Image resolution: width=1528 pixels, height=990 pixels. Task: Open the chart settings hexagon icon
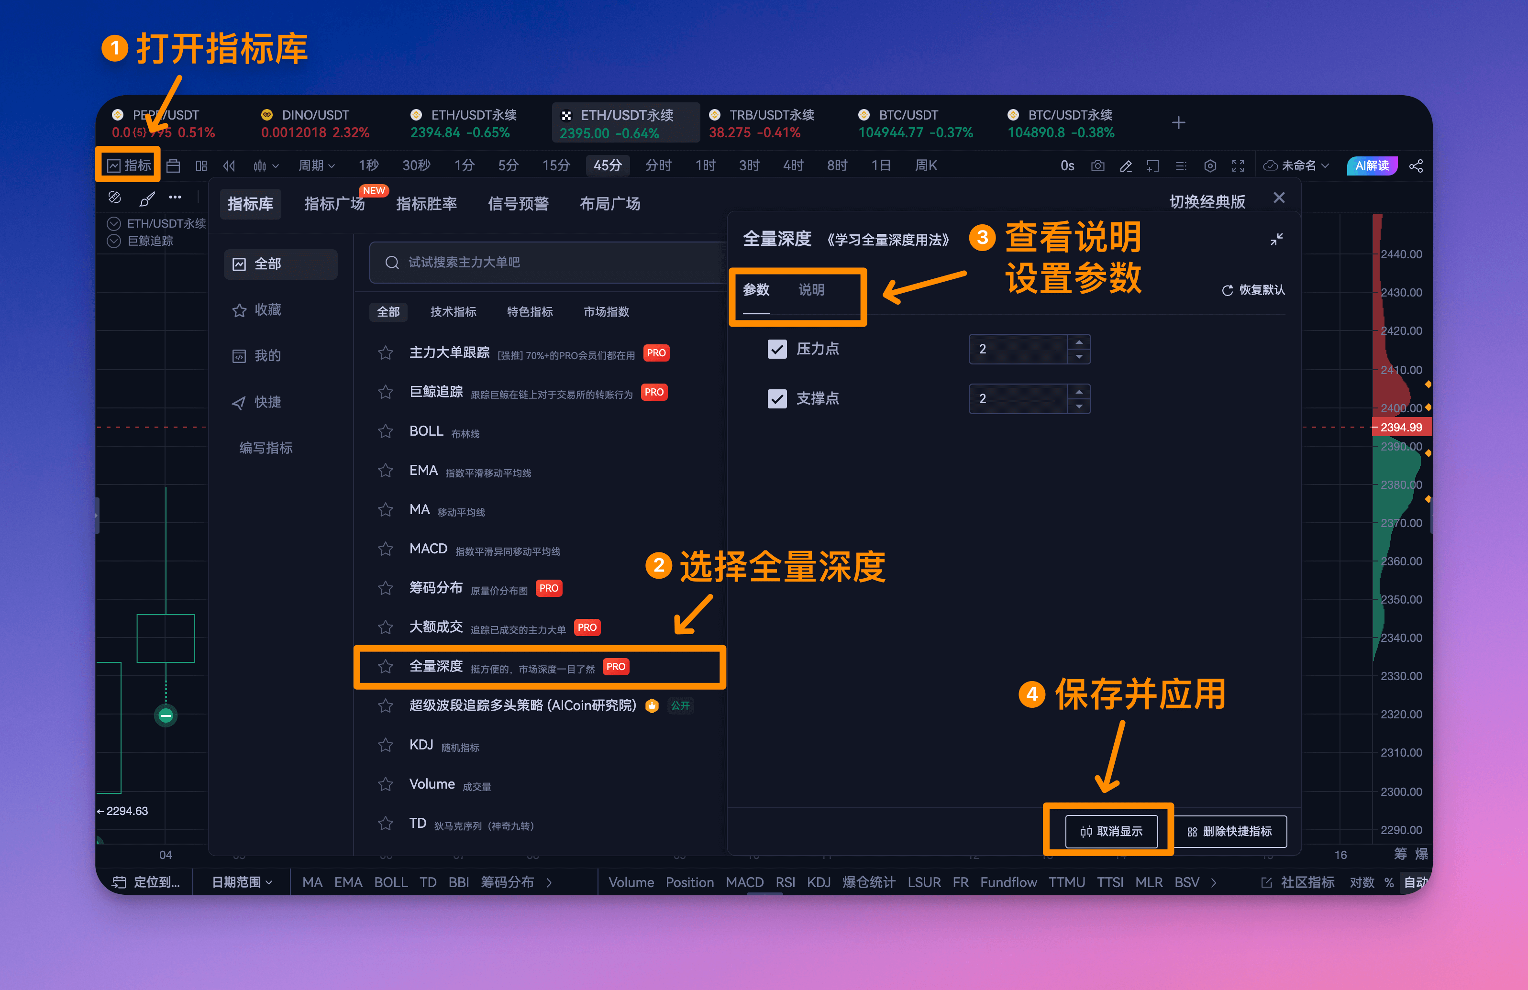(x=1209, y=165)
